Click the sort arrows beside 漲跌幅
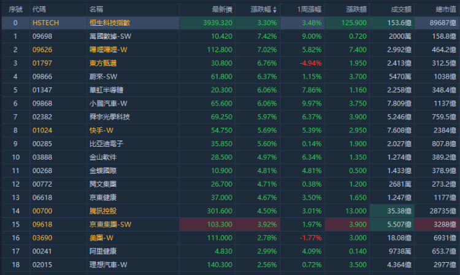The width and height of the screenshot is (460, 275). tap(274, 10)
